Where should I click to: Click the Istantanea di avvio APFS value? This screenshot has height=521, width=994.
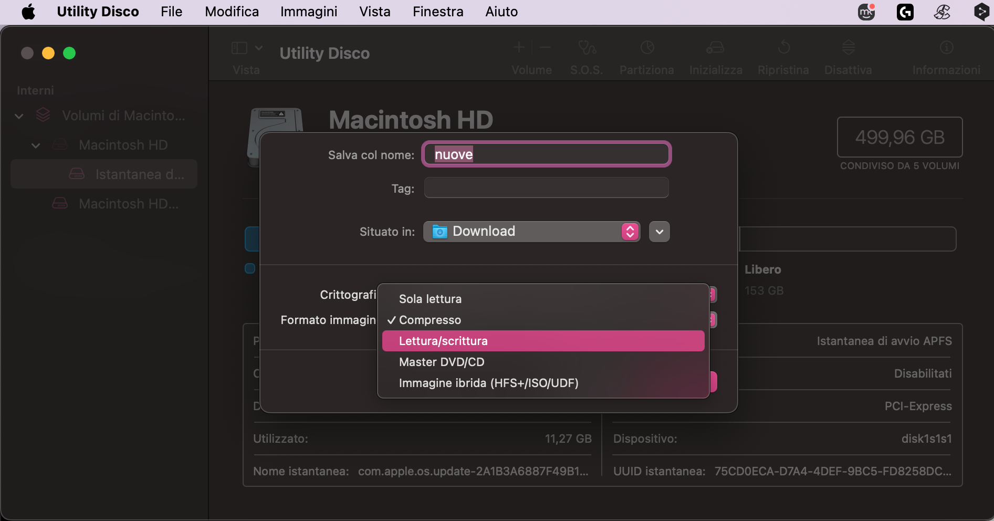[884, 341]
